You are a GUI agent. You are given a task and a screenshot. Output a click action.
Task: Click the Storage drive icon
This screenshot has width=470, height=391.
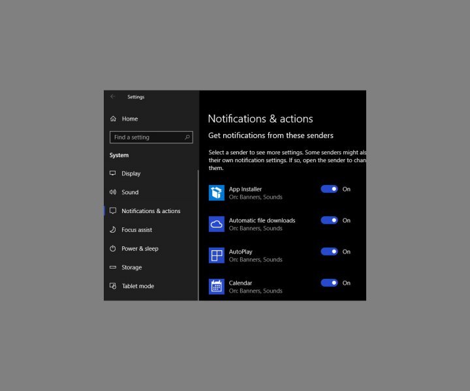pos(113,267)
